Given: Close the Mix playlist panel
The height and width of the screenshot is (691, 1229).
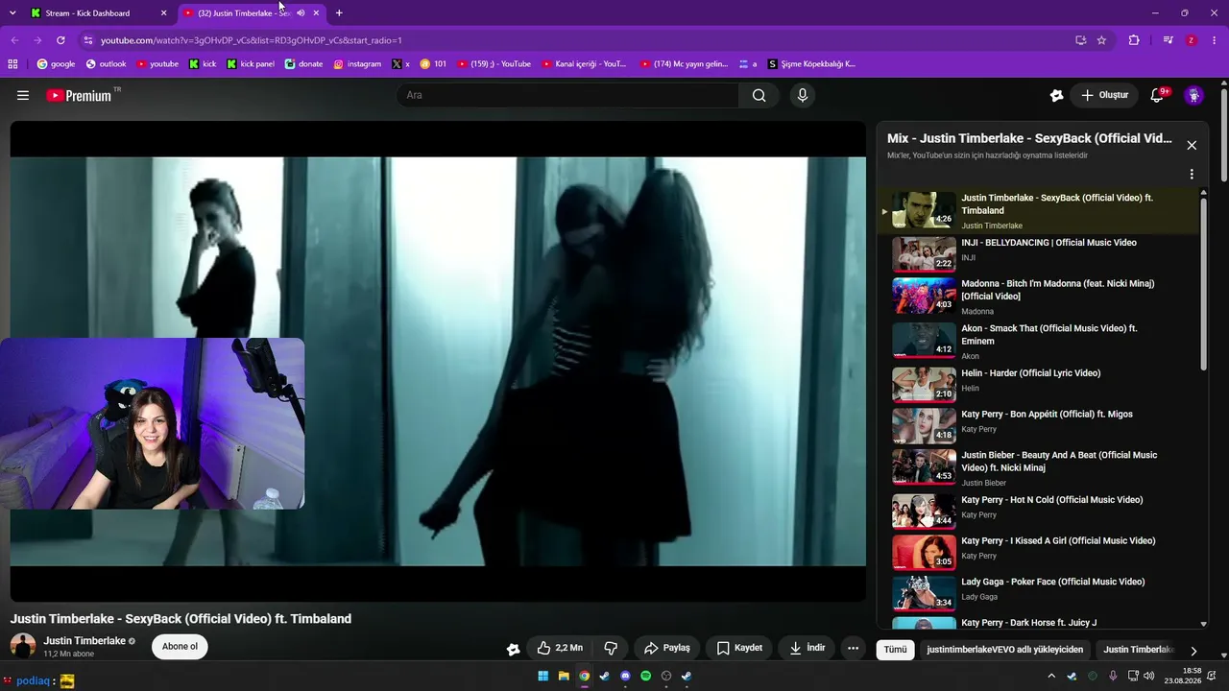Looking at the screenshot, I should pos(1192,145).
